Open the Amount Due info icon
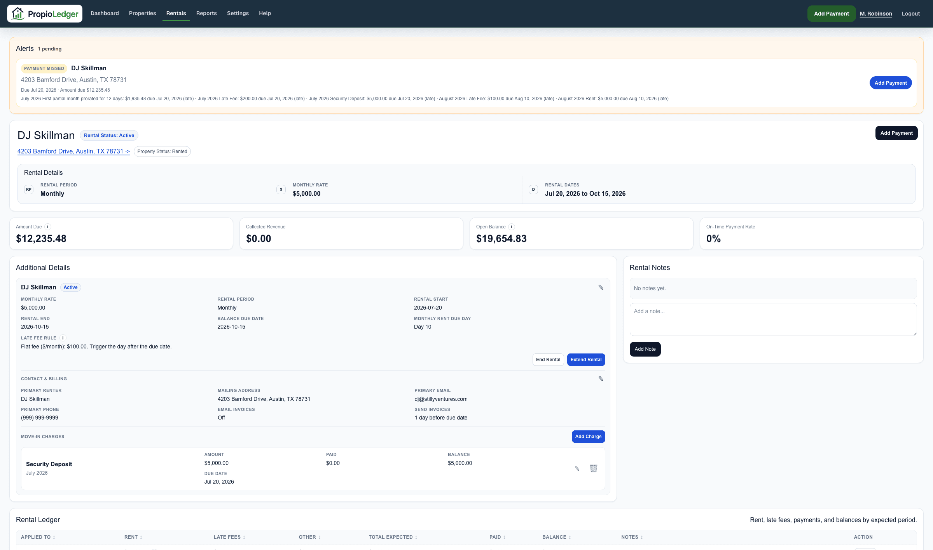The image size is (933, 550). 48,227
